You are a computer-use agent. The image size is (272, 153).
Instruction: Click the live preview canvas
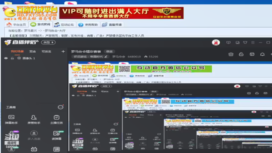click(170, 106)
